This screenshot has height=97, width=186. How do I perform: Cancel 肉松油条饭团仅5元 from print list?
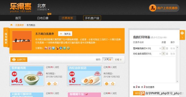(173, 54)
